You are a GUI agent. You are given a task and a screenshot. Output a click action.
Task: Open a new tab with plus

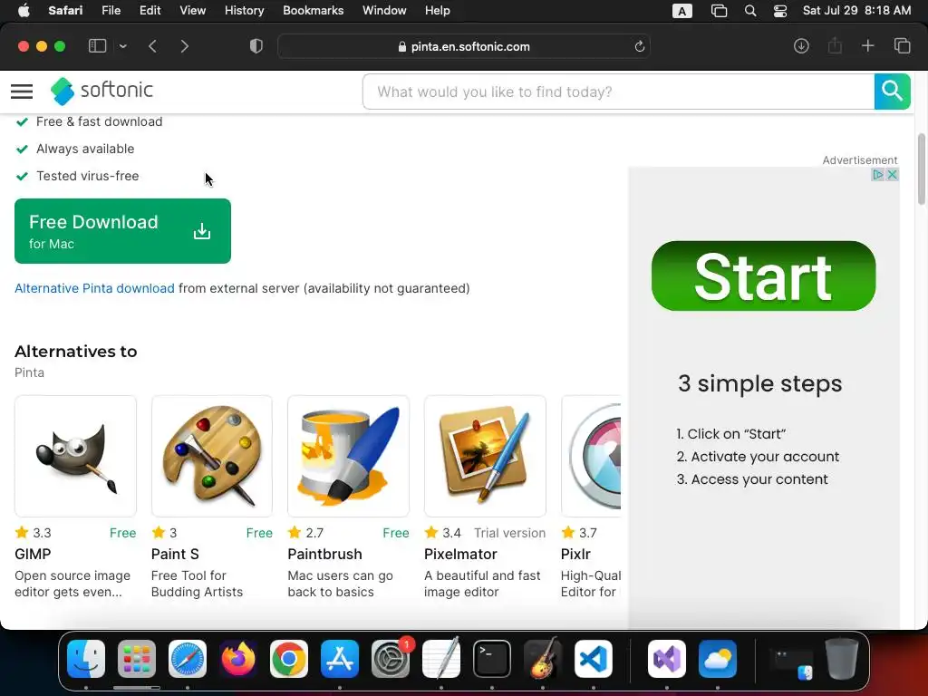pos(867,45)
